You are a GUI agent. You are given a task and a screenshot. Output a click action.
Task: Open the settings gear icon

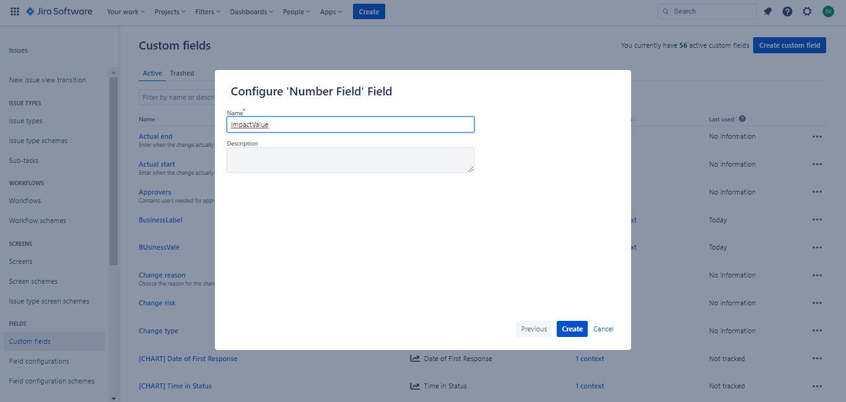pyautogui.click(x=807, y=11)
